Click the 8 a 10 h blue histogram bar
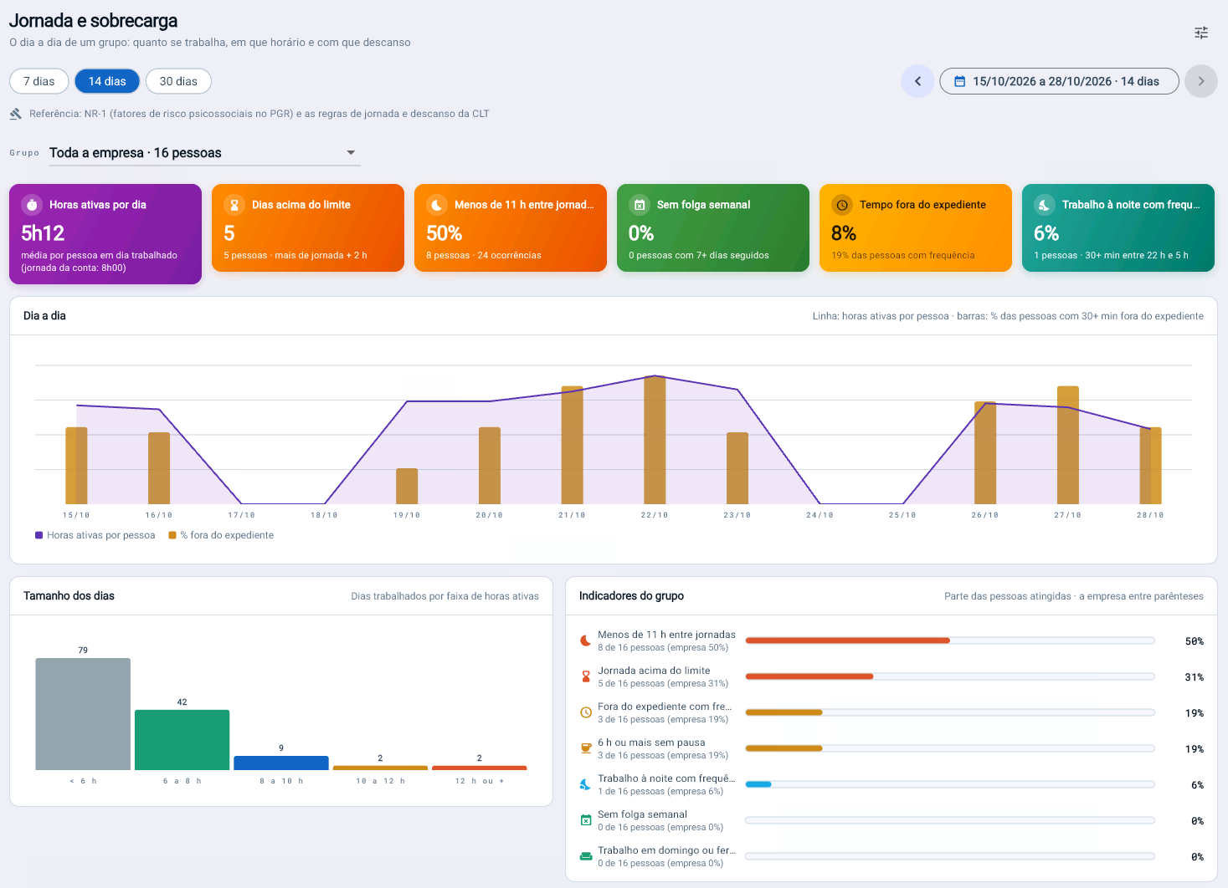 281,763
